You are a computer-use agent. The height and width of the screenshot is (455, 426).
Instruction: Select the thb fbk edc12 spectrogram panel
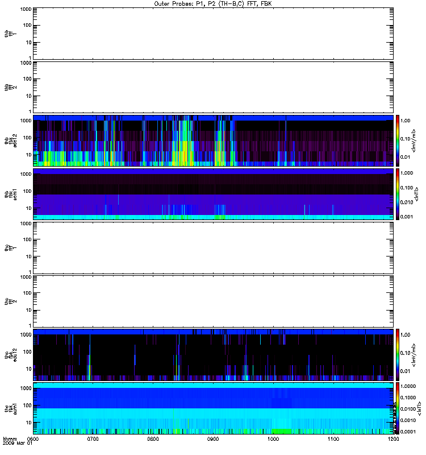[x=214, y=140]
